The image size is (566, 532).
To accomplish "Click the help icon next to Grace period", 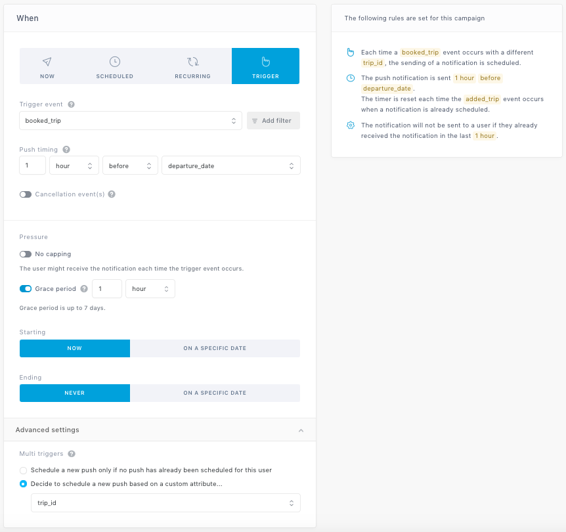I will (x=84, y=289).
